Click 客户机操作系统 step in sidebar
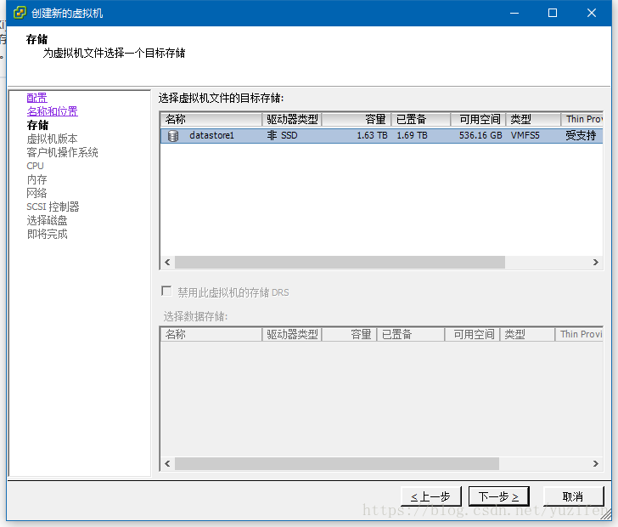The height and width of the screenshot is (527, 618). point(62,152)
